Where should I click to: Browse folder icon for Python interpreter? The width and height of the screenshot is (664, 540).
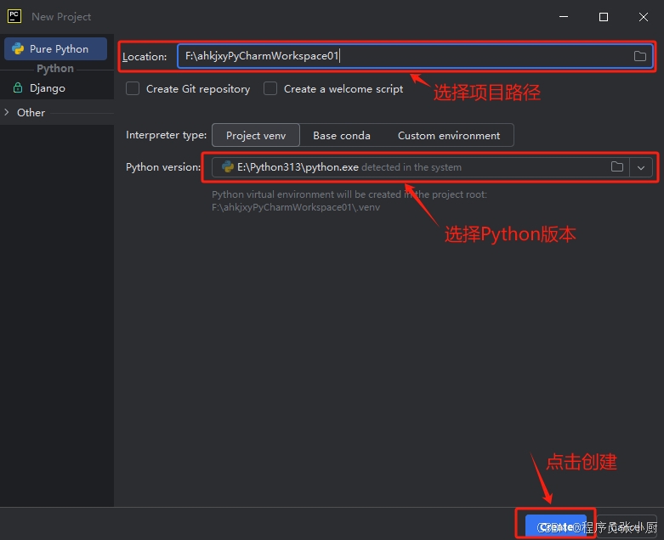(617, 166)
